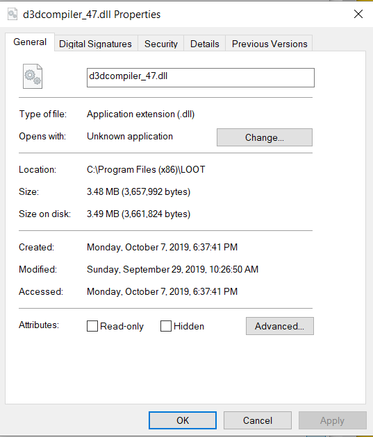Open the Security tab
Image resolution: width=373 pixels, height=437 pixels.
point(161,44)
